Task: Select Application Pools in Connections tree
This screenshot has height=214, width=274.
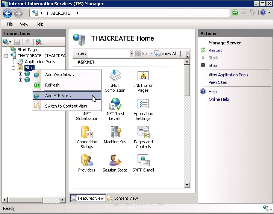Action: 40,62
